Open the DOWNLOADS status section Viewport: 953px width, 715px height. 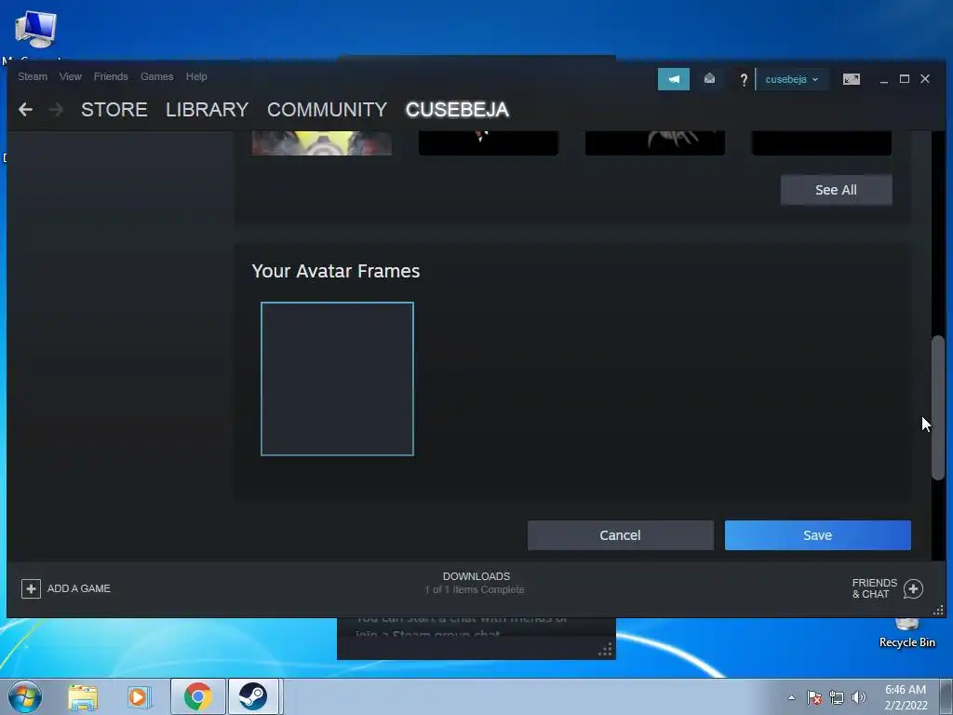[x=476, y=583]
